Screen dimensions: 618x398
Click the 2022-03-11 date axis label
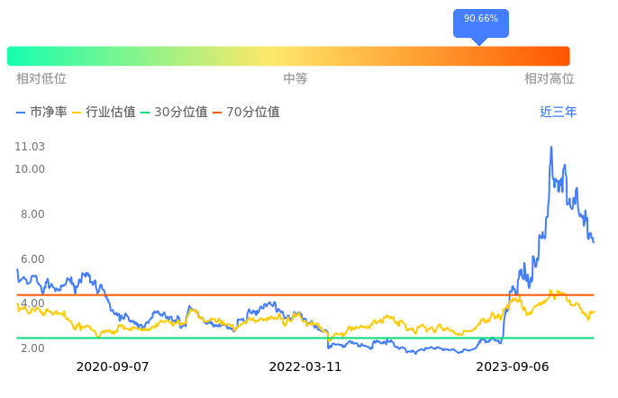305,367
